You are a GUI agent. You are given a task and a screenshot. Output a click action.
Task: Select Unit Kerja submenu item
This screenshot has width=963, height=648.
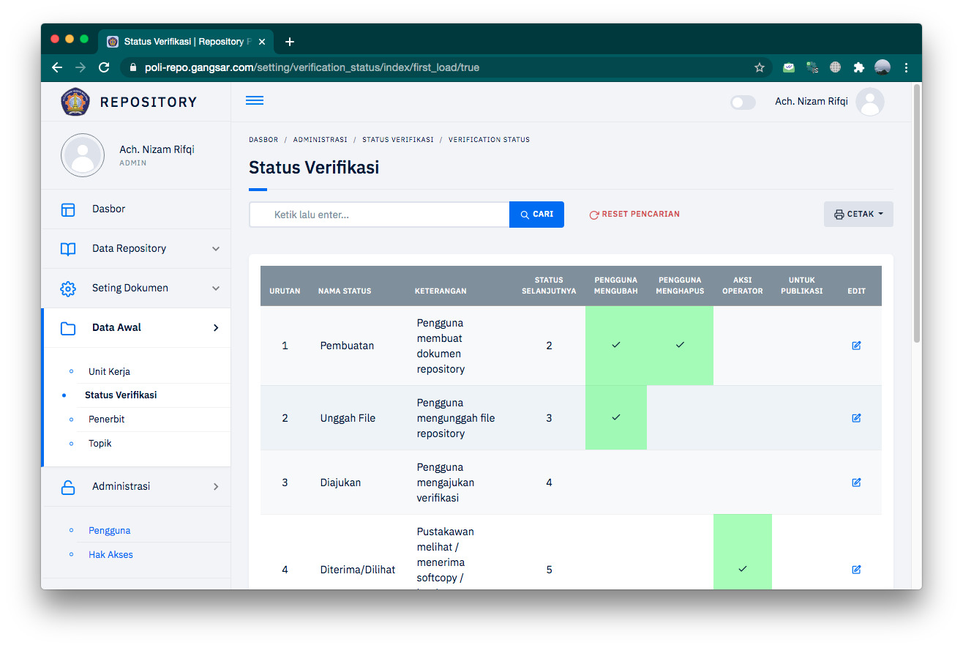coord(109,372)
